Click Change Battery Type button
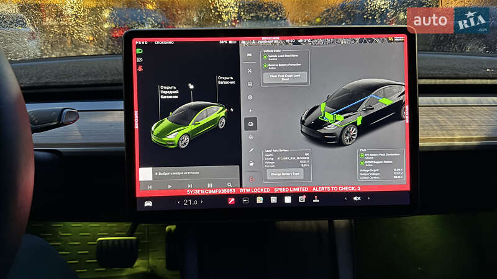Screen dimensions: 497x279 [285, 174]
